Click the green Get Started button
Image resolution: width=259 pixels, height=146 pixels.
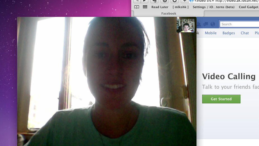point(221,99)
